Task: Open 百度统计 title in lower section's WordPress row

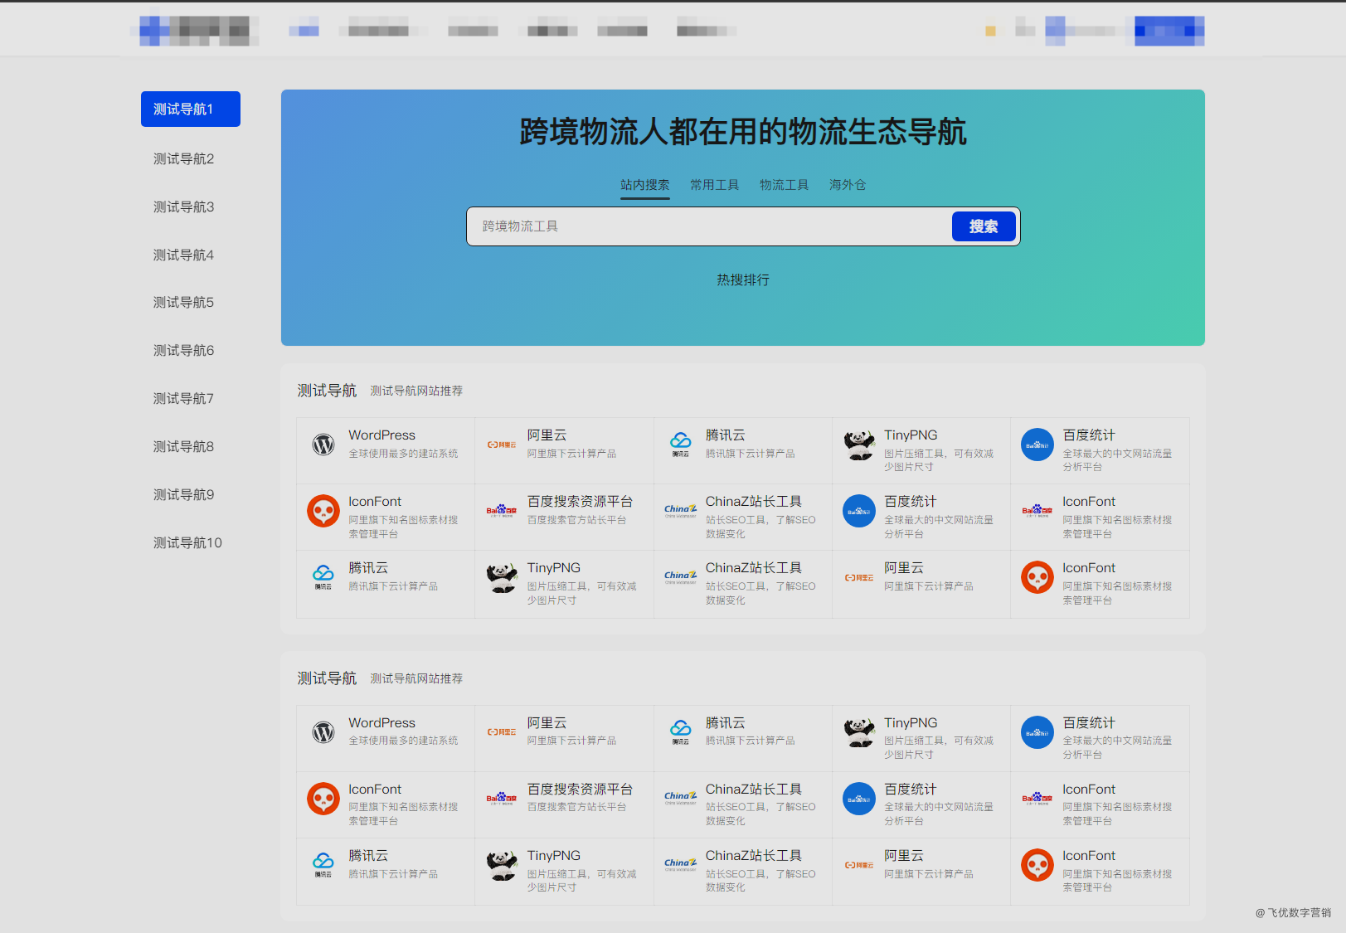Action: pos(1090,723)
